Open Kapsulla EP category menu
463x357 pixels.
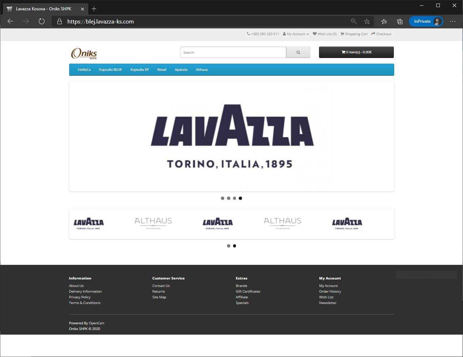coord(140,70)
